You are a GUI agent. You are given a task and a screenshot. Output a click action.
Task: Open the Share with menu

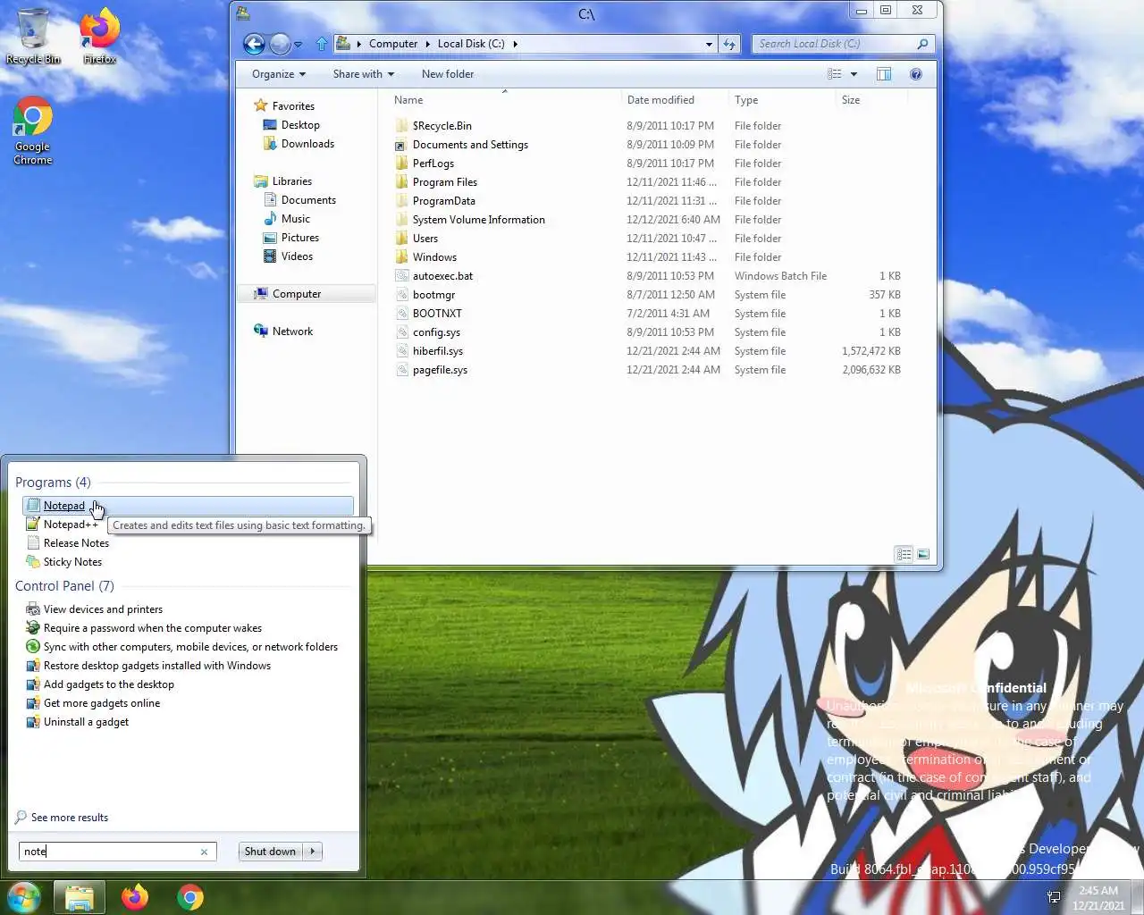tap(363, 74)
